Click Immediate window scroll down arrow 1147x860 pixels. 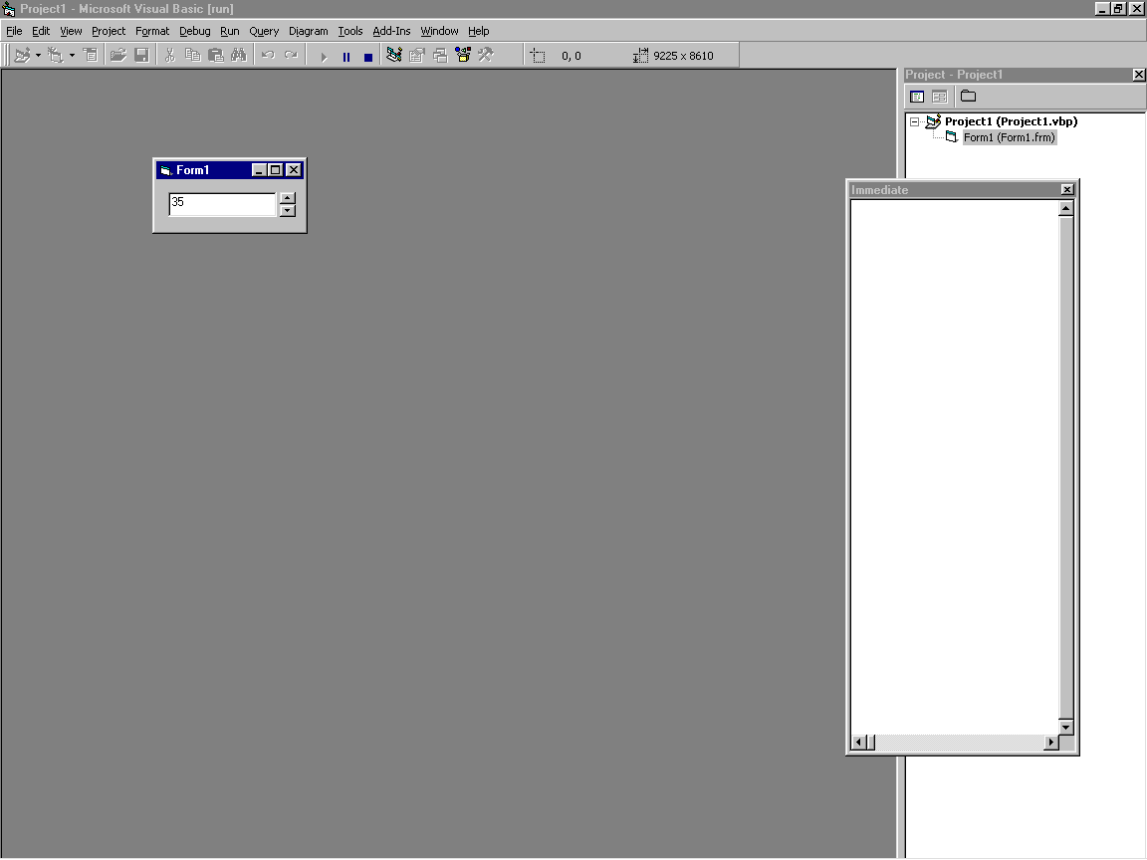(x=1065, y=727)
